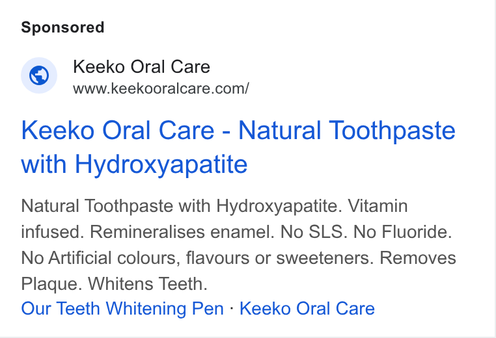Click the 'Keeko Oral Care - Natural Toothpaste' headline

[238, 131]
